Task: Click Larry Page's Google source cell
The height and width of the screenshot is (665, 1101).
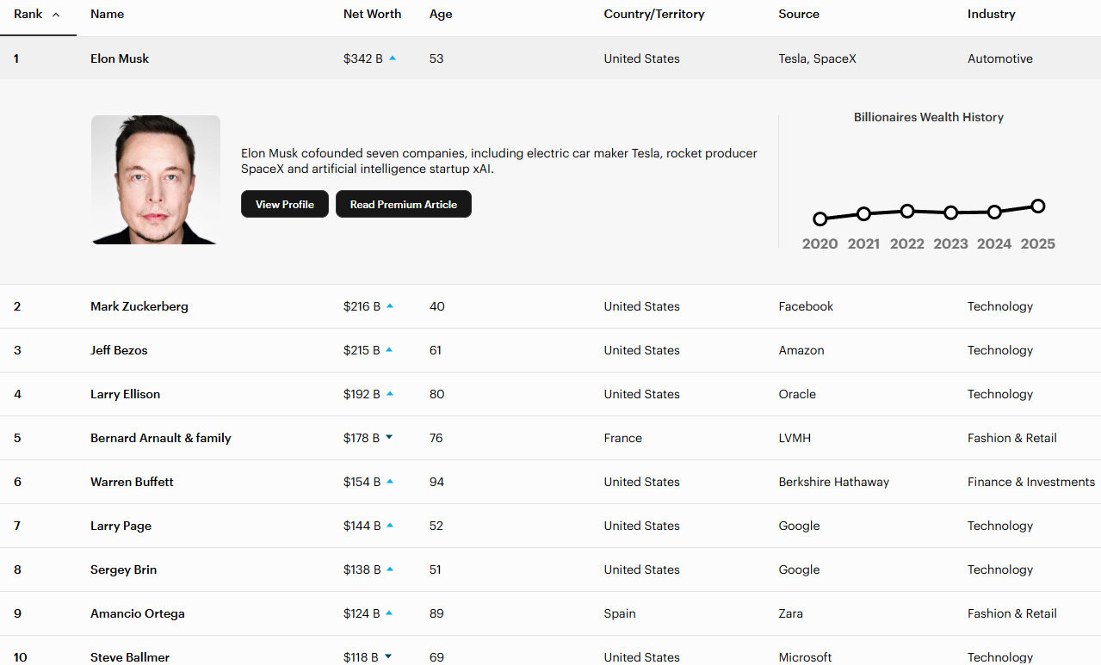Action: (x=799, y=526)
